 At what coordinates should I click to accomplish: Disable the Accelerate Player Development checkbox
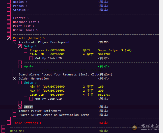click(x=14, y=42)
